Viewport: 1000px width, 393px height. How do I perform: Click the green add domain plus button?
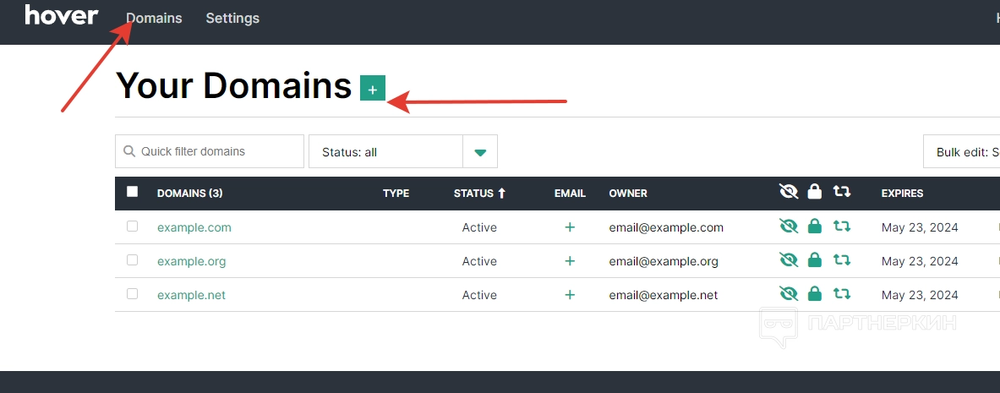[372, 88]
